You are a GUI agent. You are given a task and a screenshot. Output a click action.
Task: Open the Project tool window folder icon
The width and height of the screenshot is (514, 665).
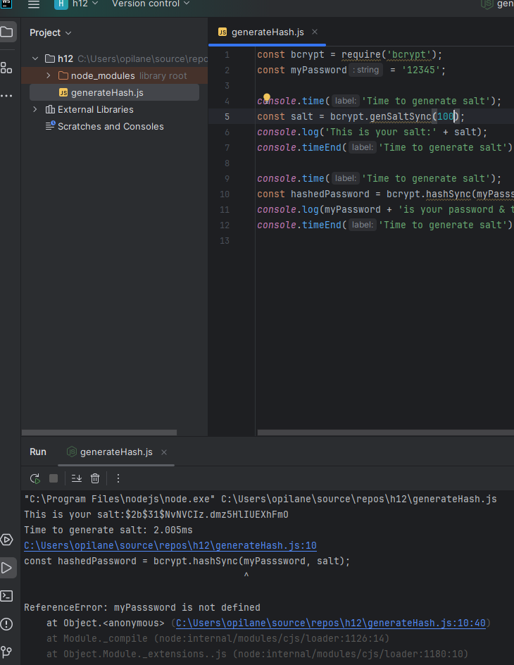click(x=7, y=32)
